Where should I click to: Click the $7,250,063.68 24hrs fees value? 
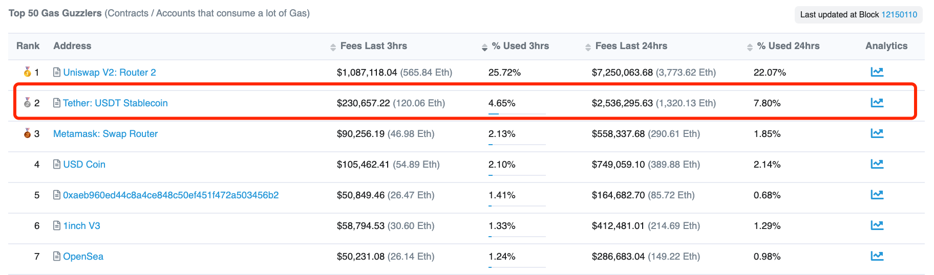[x=622, y=73]
